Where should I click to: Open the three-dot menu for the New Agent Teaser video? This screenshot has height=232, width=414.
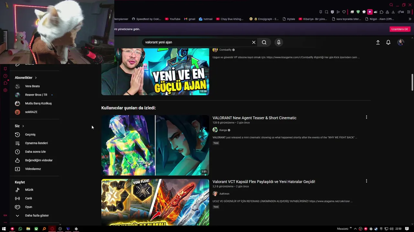(x=366, y=117)
